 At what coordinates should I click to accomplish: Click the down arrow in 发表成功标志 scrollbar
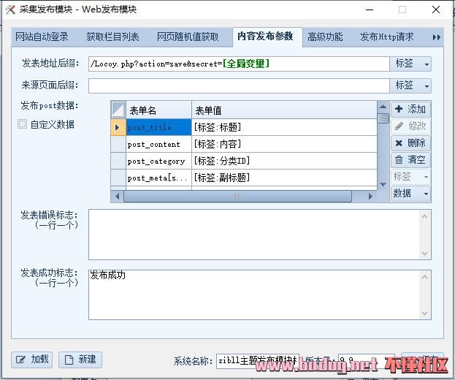point(424,313)
